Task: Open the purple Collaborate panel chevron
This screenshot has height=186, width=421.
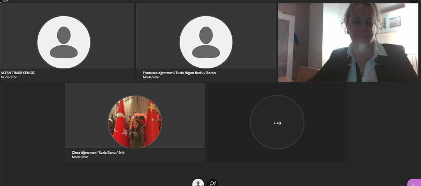Action: 414,182
